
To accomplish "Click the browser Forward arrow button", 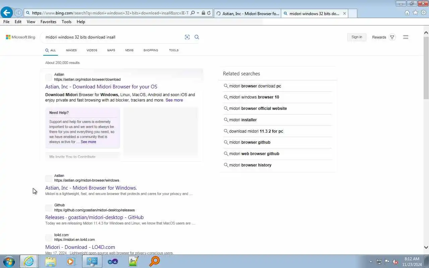I will coord(18,13).
